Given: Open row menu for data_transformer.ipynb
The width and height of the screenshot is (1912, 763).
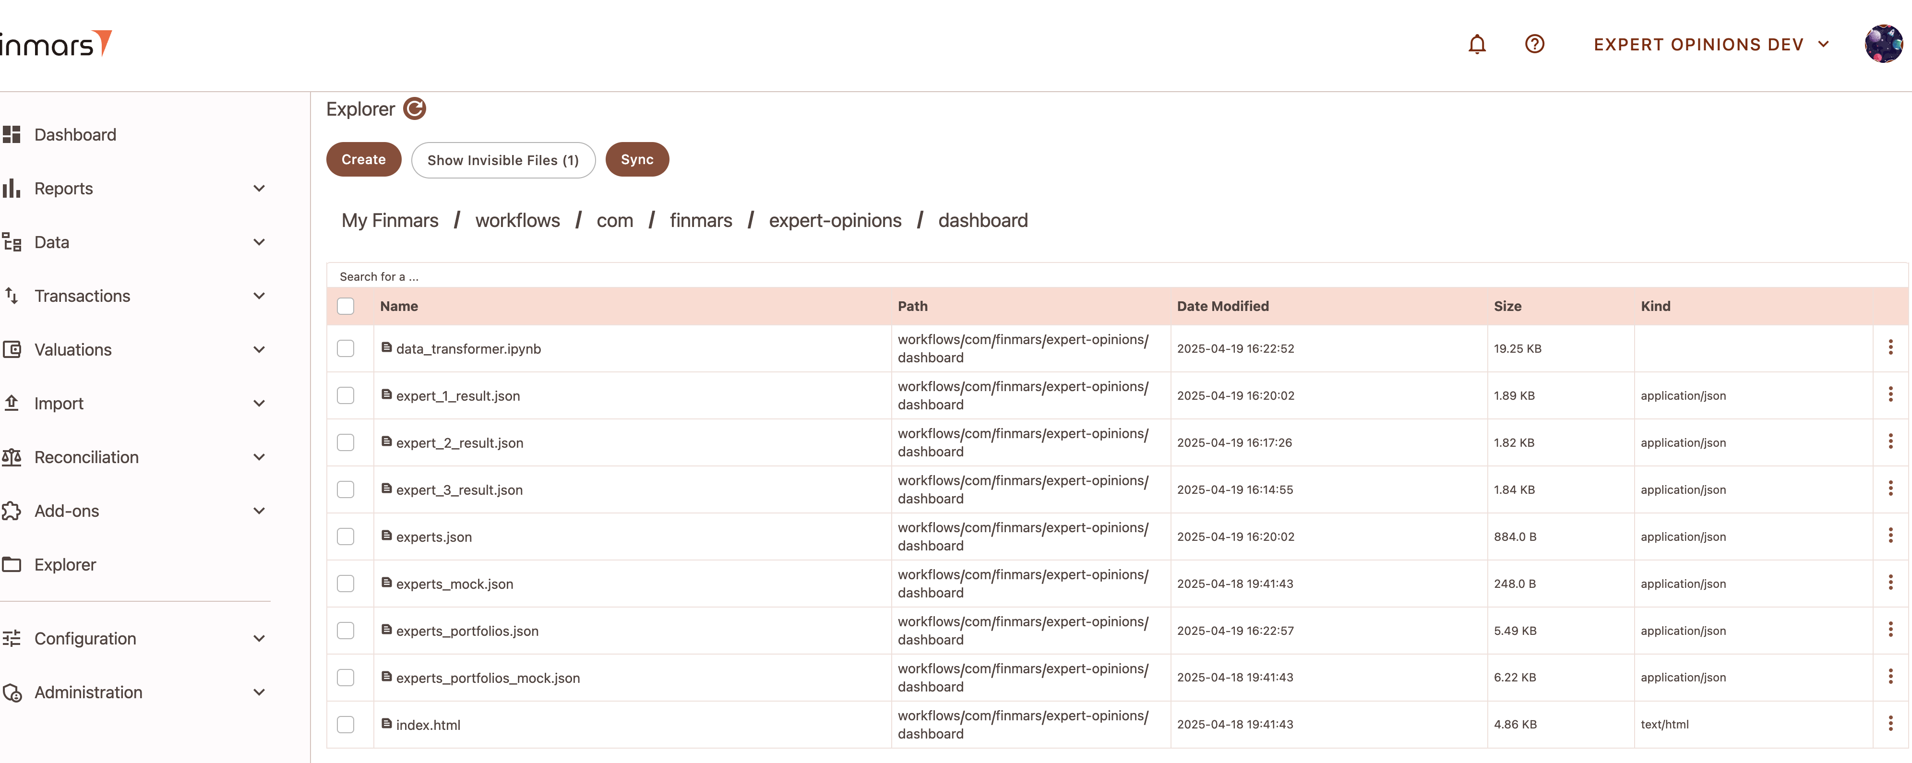Looking at the screenshot, I should pos(1890,346).
